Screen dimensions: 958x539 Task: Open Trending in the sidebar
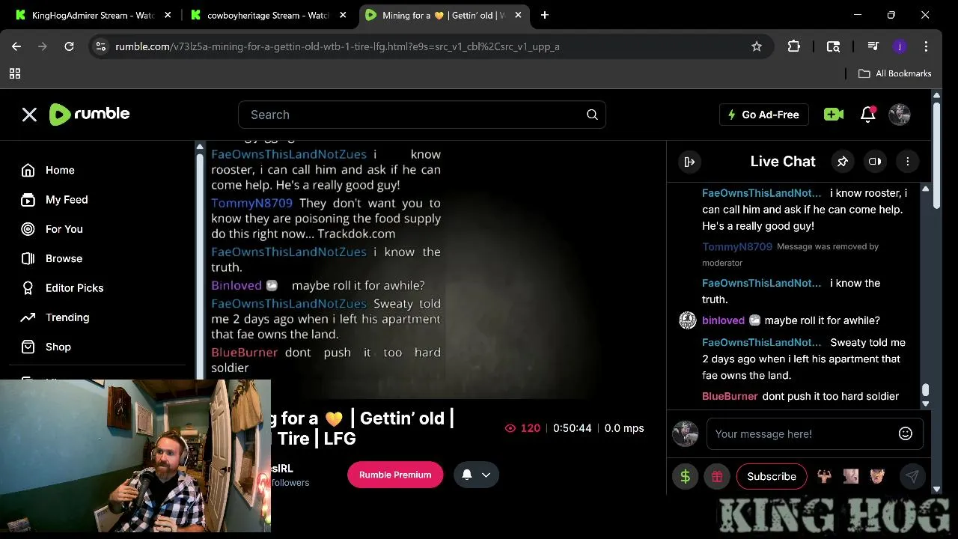[x=67, y=317]
